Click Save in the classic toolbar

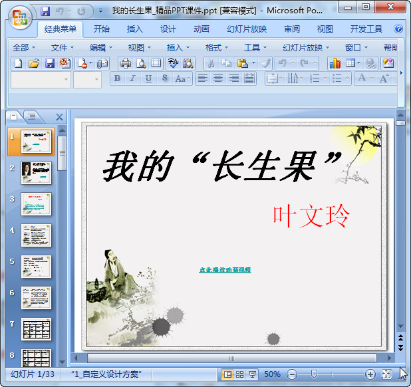point(49,63)
